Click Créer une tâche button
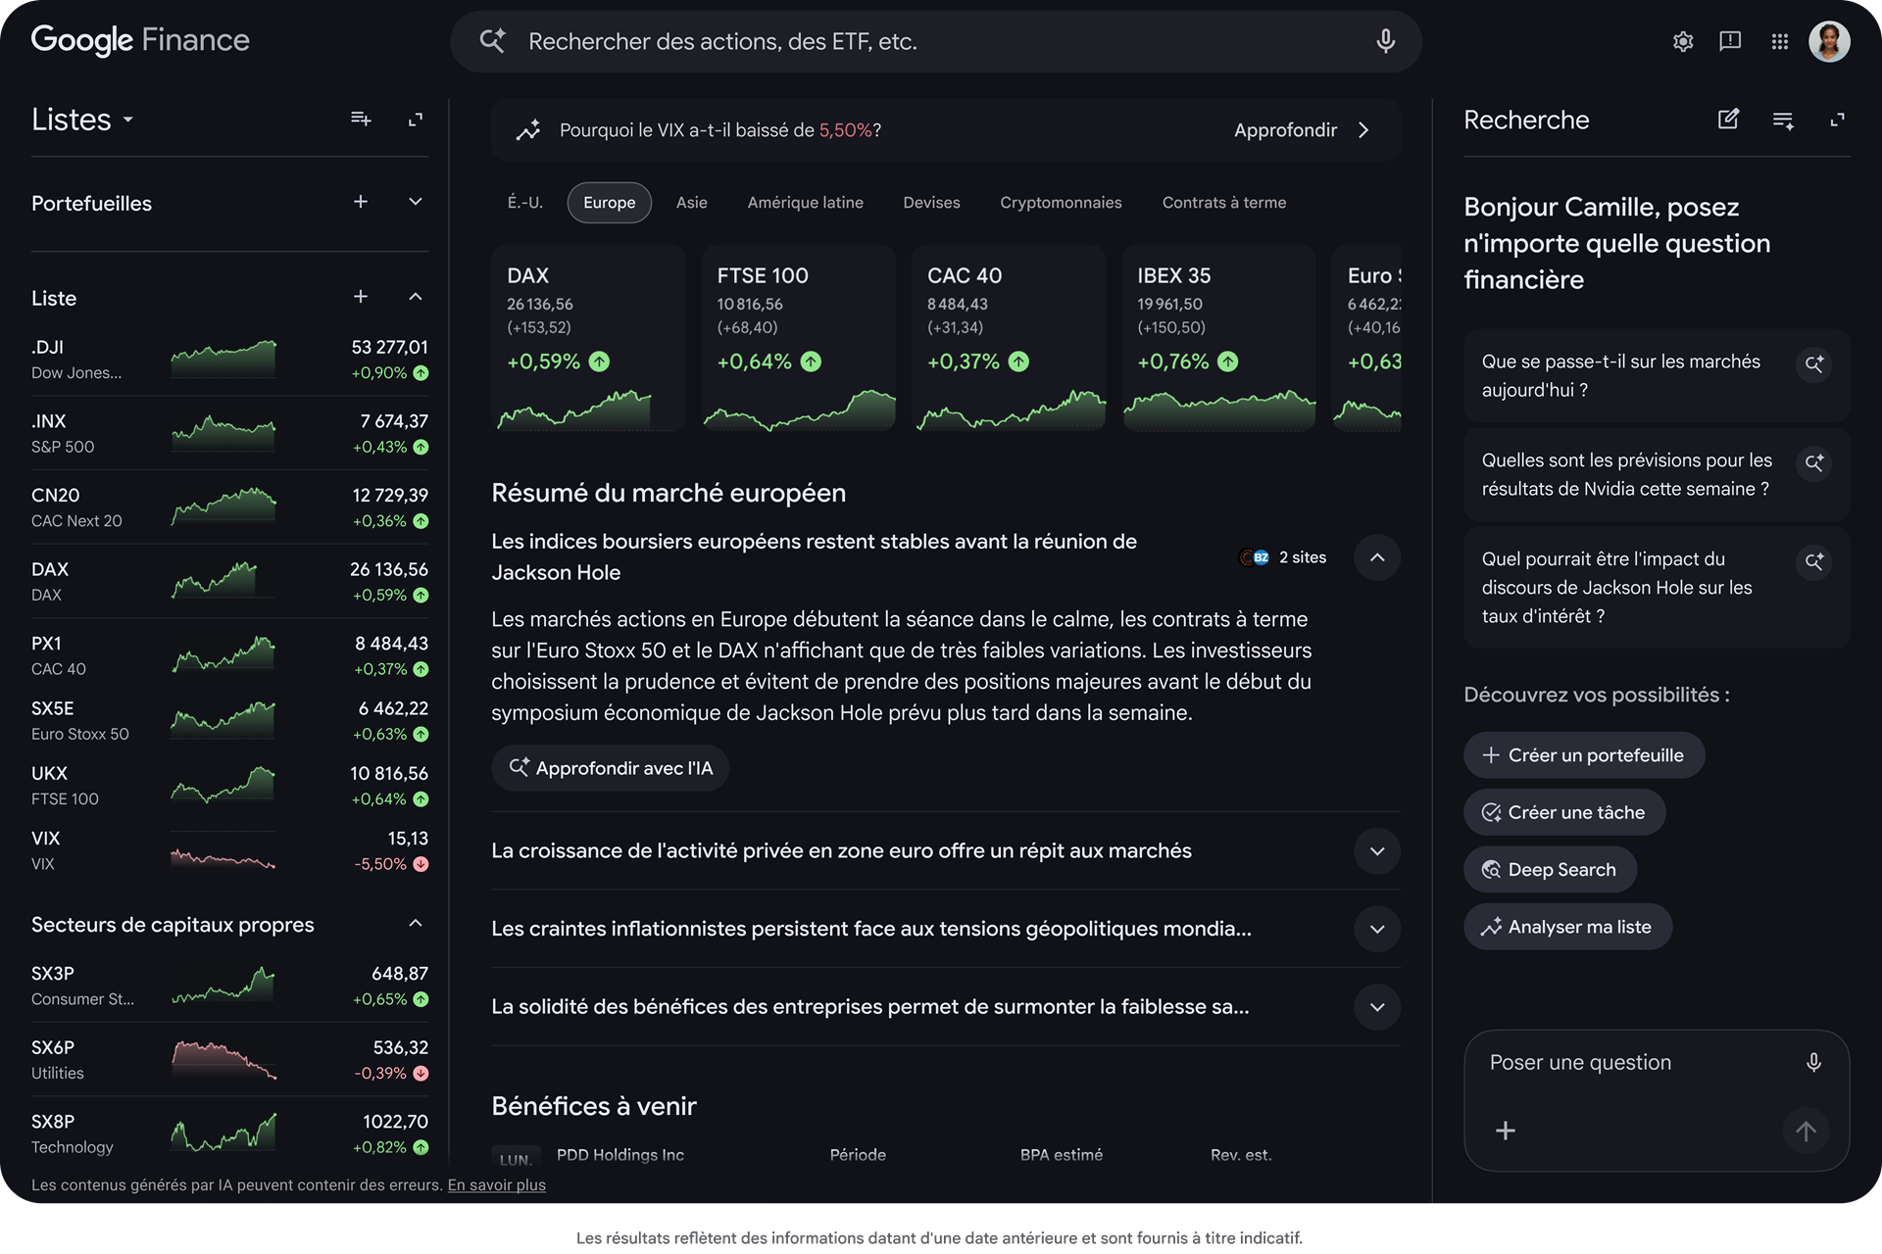 click(1564, 812)
